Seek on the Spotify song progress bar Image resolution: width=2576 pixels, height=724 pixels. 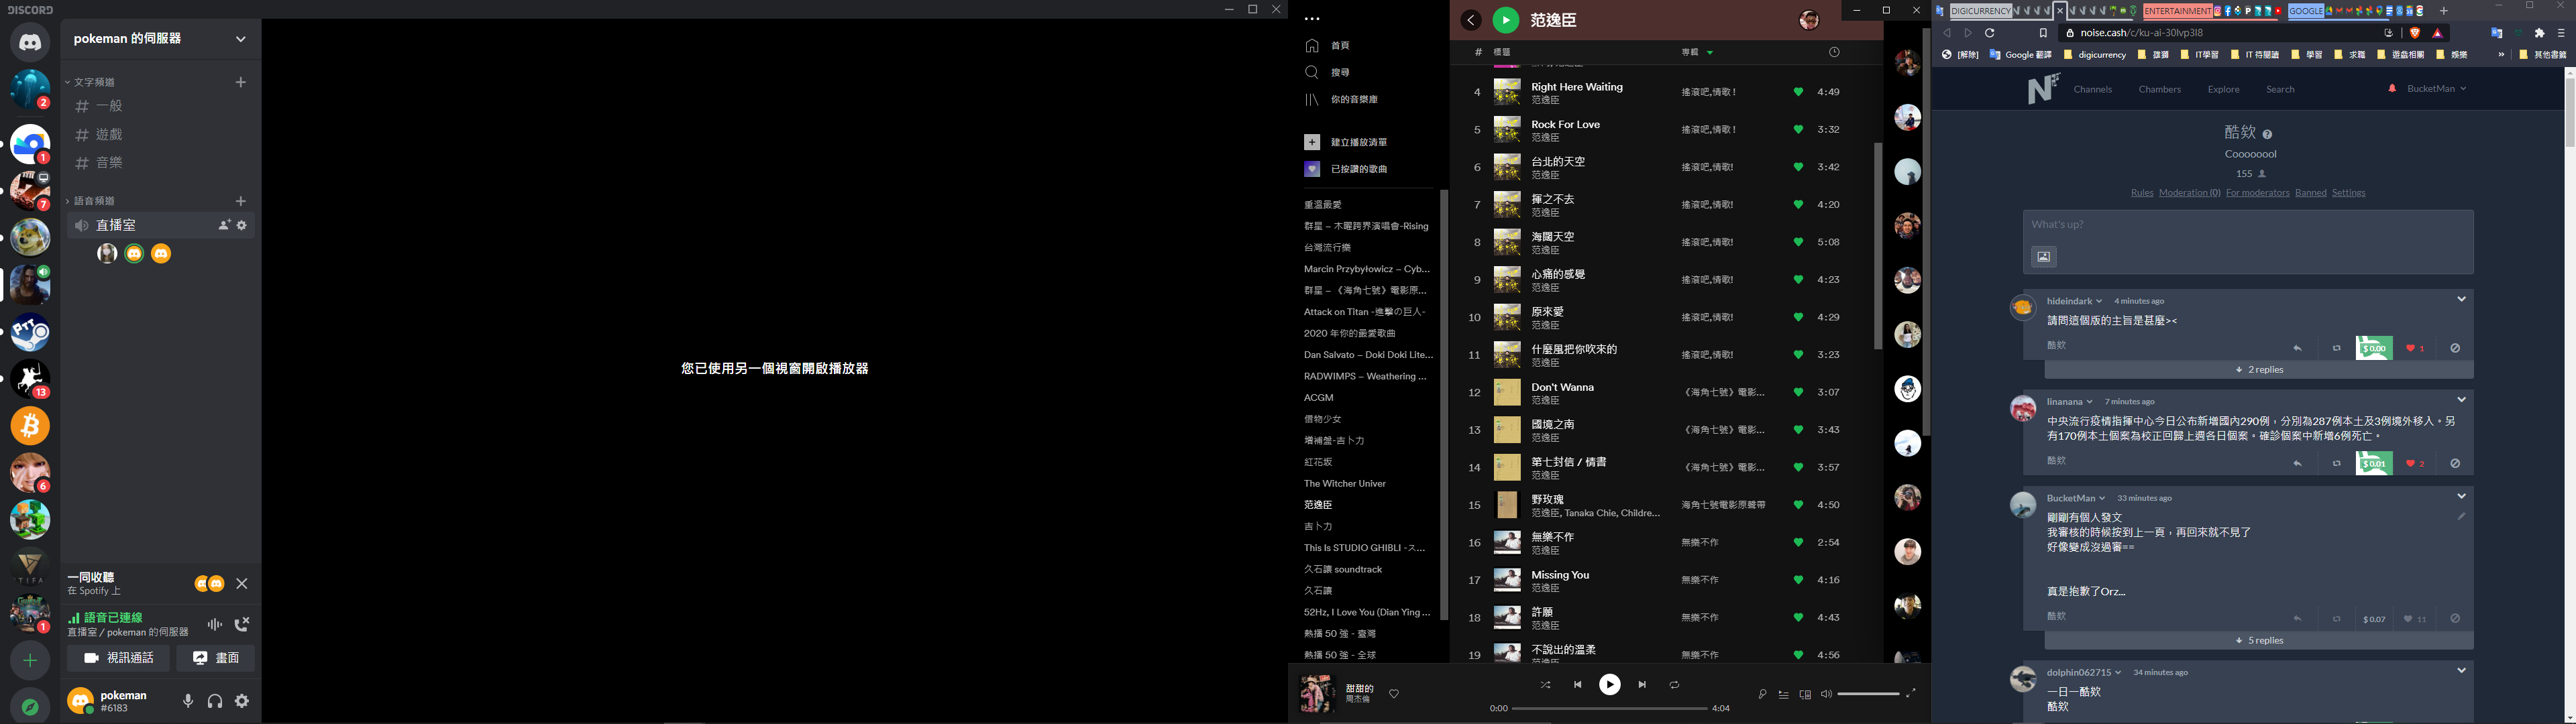(1609, 708)
